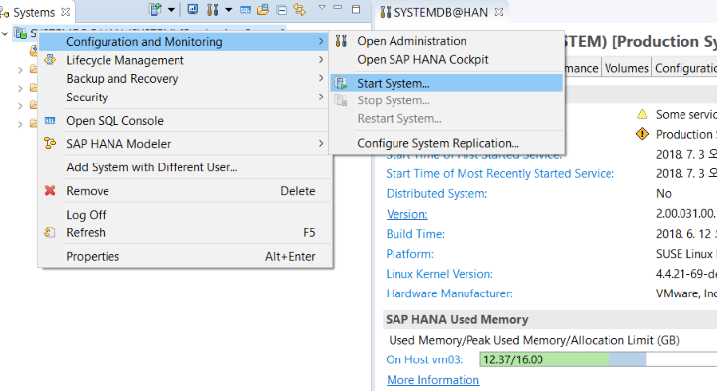717x391 pixels.
Task: Collapse the top-level system tree node
Action: pos(5,33)
